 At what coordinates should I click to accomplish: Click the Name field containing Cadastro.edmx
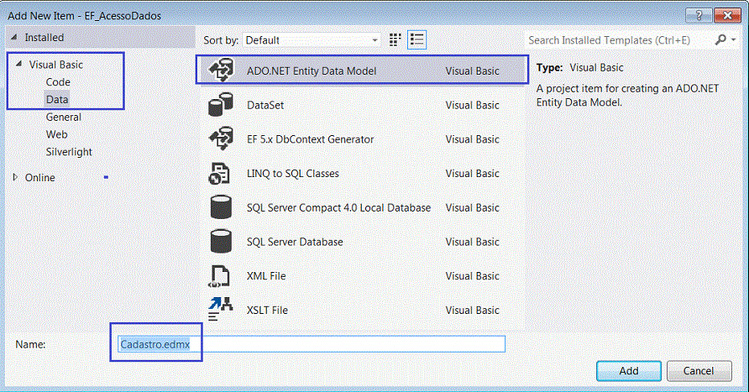click(312, 344)
